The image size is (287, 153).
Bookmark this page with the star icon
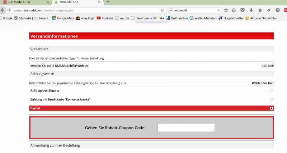tap(226, 10)
